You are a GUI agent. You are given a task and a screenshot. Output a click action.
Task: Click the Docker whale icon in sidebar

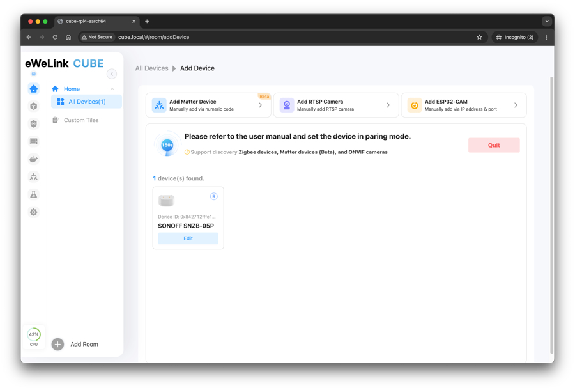pos(34,159)
